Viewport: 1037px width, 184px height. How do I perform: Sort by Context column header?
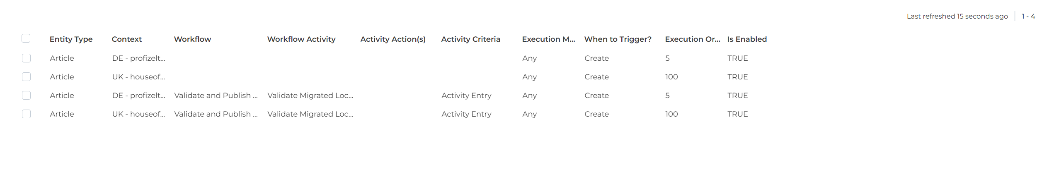point(127,39)
